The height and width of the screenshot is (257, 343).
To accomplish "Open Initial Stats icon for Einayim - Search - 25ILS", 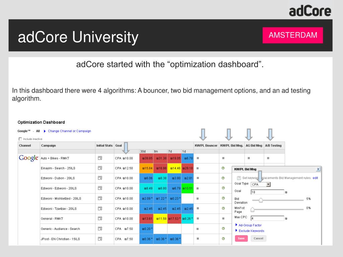I will point(100,168).
